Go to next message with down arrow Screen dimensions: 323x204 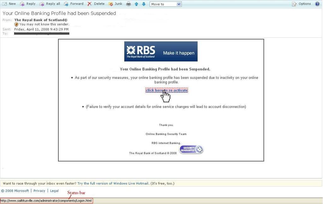[144, 4]
